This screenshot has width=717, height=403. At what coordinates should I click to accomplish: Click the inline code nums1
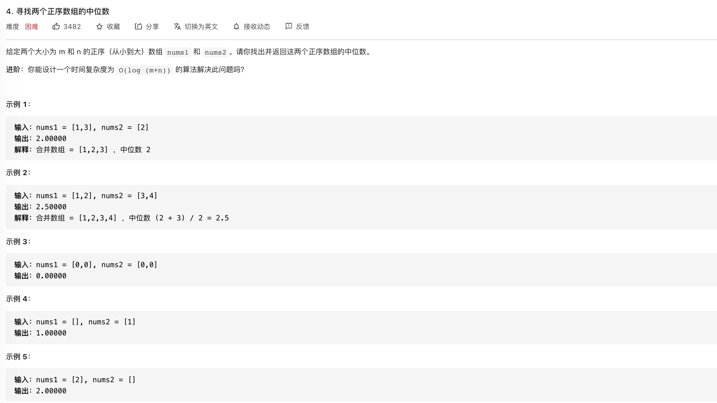pyautogui.click(x=178, y=52)
